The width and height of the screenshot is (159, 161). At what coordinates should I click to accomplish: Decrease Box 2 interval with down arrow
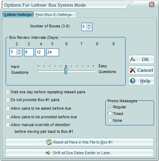tap(19, 53)
